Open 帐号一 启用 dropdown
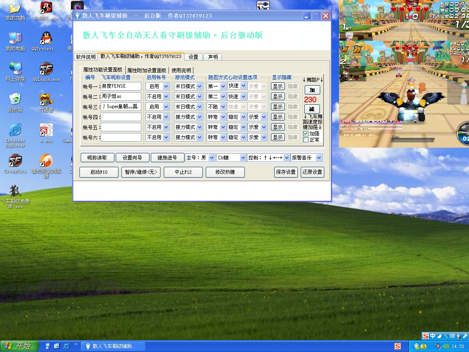Image resolution: width=469 pixels, height=352 pixels. [166, 86]
